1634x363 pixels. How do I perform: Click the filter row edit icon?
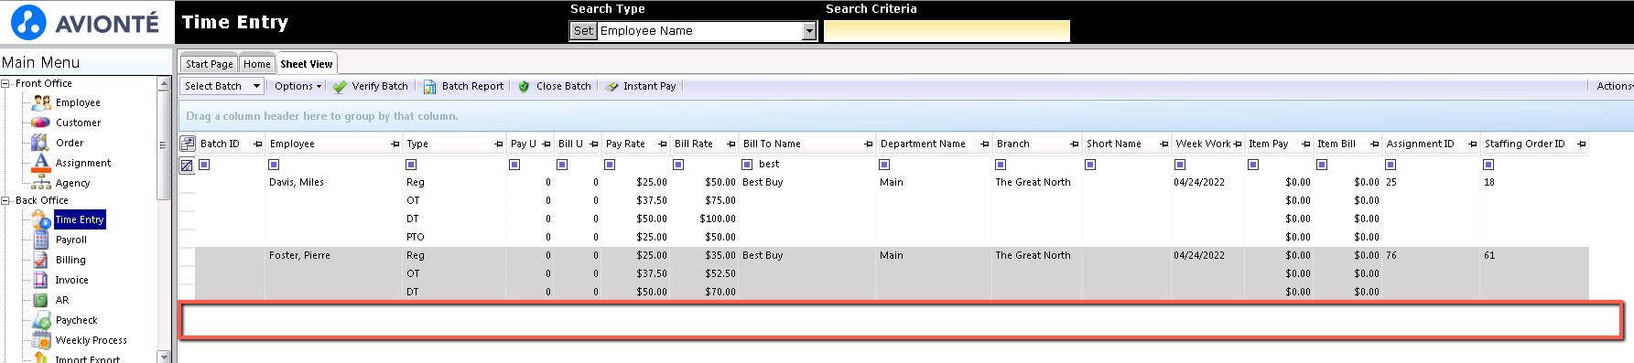point(187,165)
